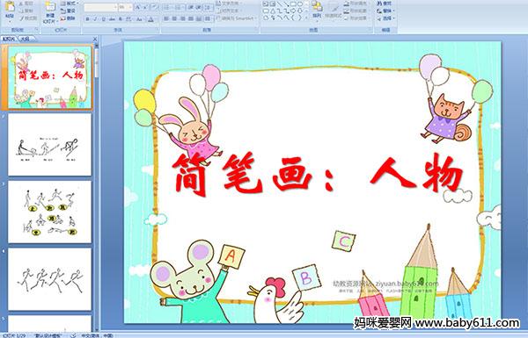Click the slide panel vertical scrollbar
528x338 pixels.
tap(97, 188)
